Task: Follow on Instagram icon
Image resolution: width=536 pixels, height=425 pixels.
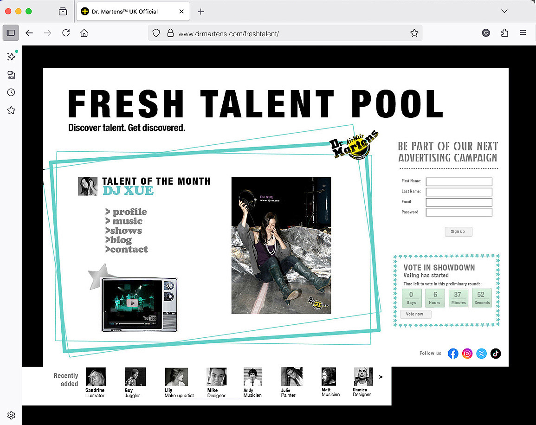Action: [467, 354]
